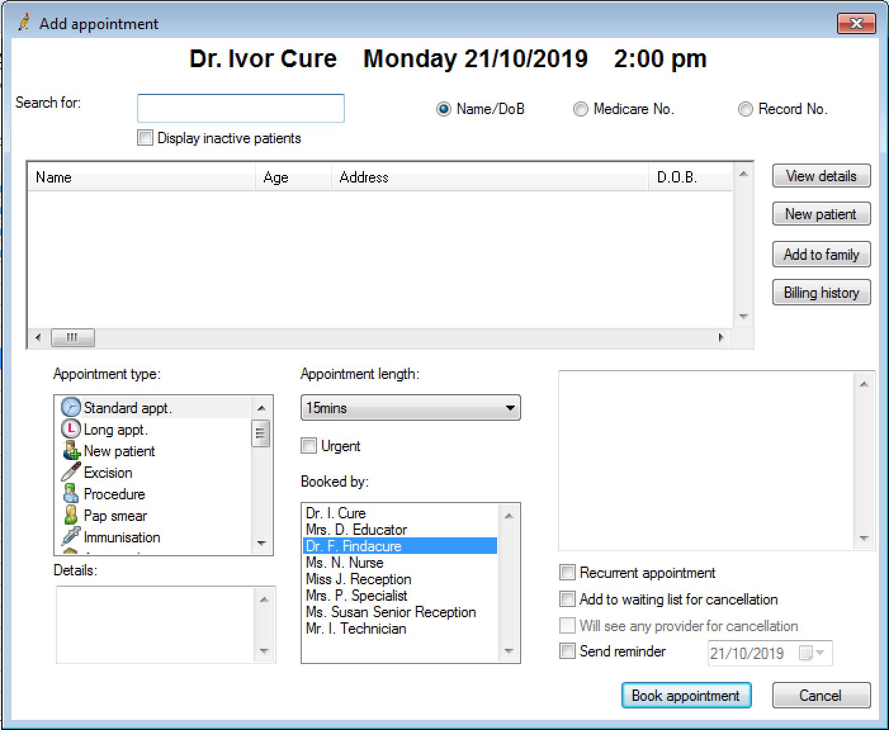Screen dimensions: 889x730
Task: Choose the Immunisation syringe icon
Action: tap(70, 537)
